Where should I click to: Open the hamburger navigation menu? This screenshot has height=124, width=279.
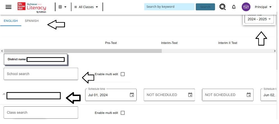[8, 7]
